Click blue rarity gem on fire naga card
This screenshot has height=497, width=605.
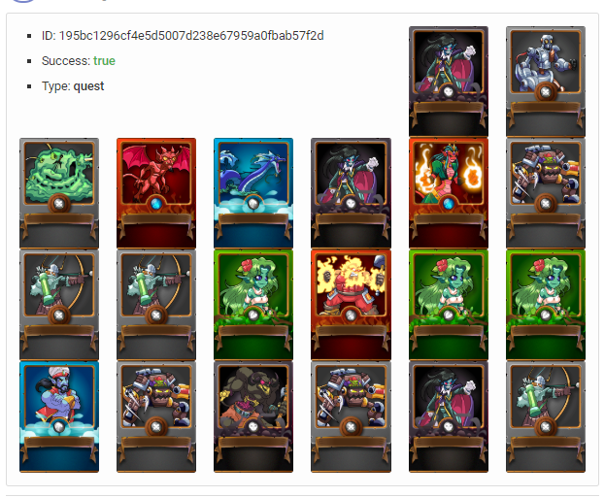(449, 204)
